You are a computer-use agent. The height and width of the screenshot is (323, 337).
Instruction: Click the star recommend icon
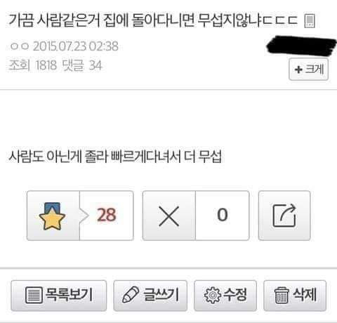[52, 216]
